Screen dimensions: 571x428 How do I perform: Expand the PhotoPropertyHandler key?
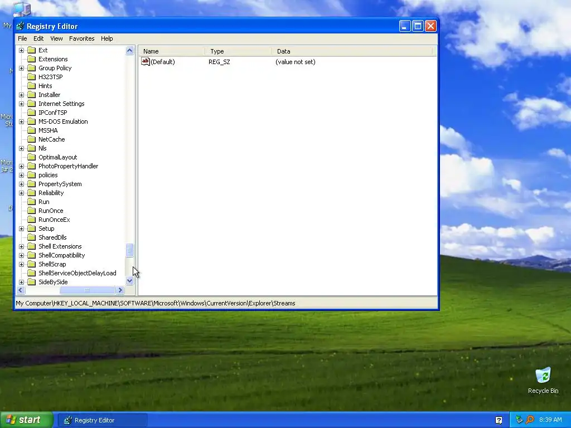(22, 166)
